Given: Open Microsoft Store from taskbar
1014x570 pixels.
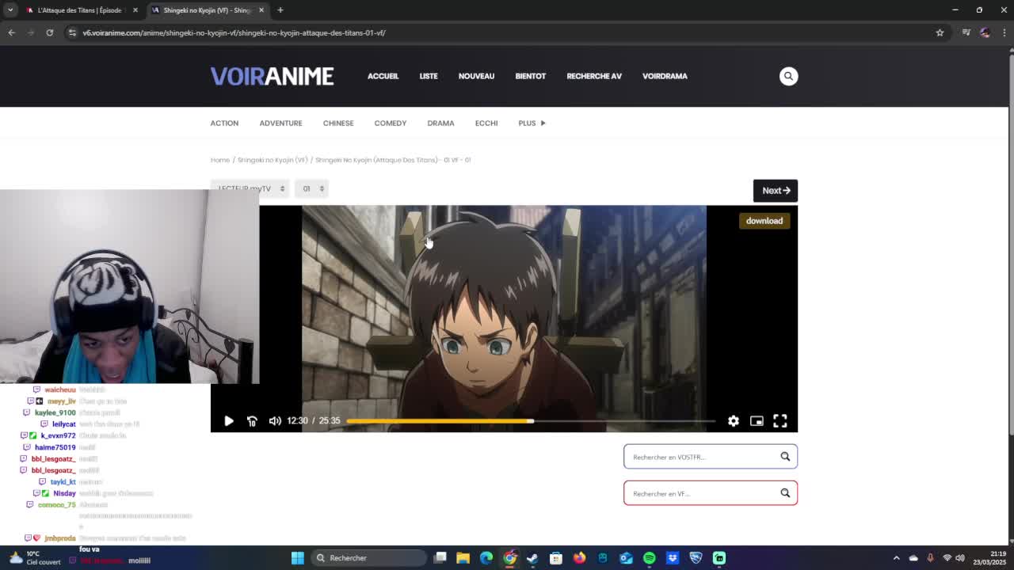Looking at the screenshot, I should 556,558.
